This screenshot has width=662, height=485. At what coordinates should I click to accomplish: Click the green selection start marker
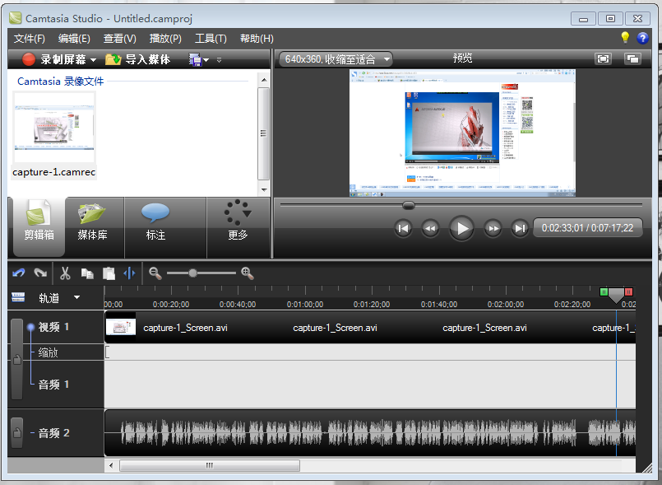point(604,291)
